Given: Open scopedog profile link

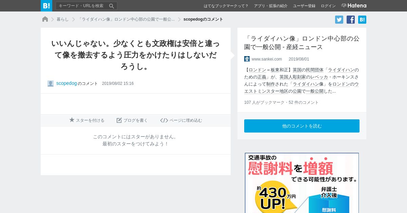Looking at the screenshot, I should click(66, 83).
